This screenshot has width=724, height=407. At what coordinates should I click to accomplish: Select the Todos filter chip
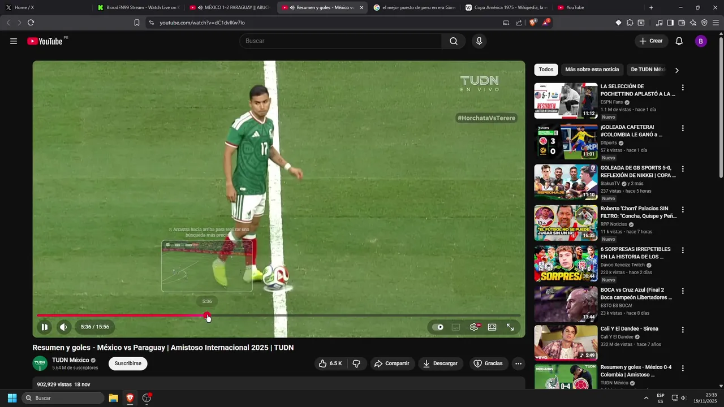(546, 70)
